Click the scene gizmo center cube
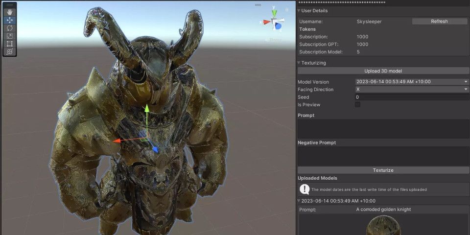The height and width of the screenshot is (235, 470). tap(274, 22)
